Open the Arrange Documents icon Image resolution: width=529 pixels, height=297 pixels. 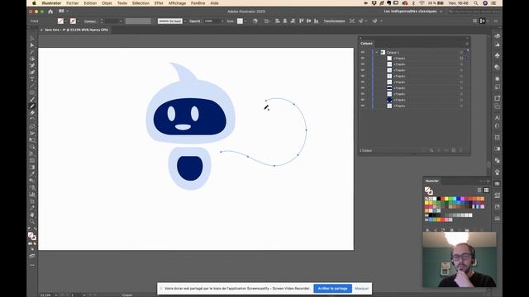[x=63, y=11]
